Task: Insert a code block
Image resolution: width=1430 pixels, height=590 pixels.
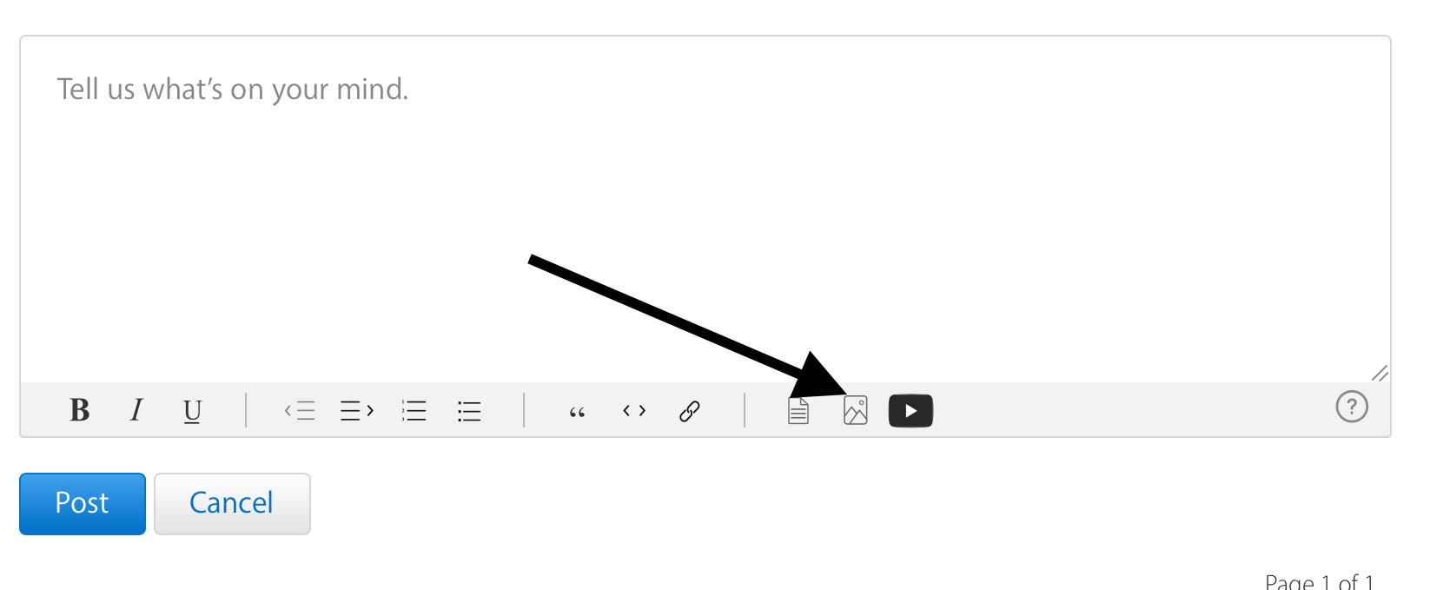Action: (634, 410)
